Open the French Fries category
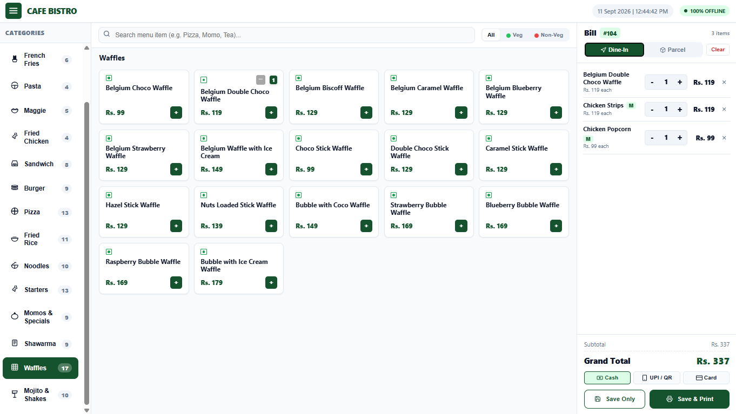736x414 pixels. click(41, 59)
